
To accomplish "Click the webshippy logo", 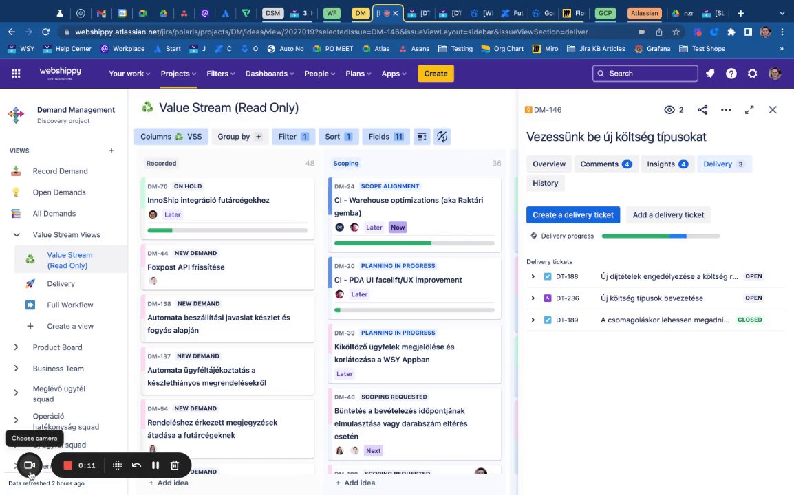I will pyautogui.click(x=61, y=73).
